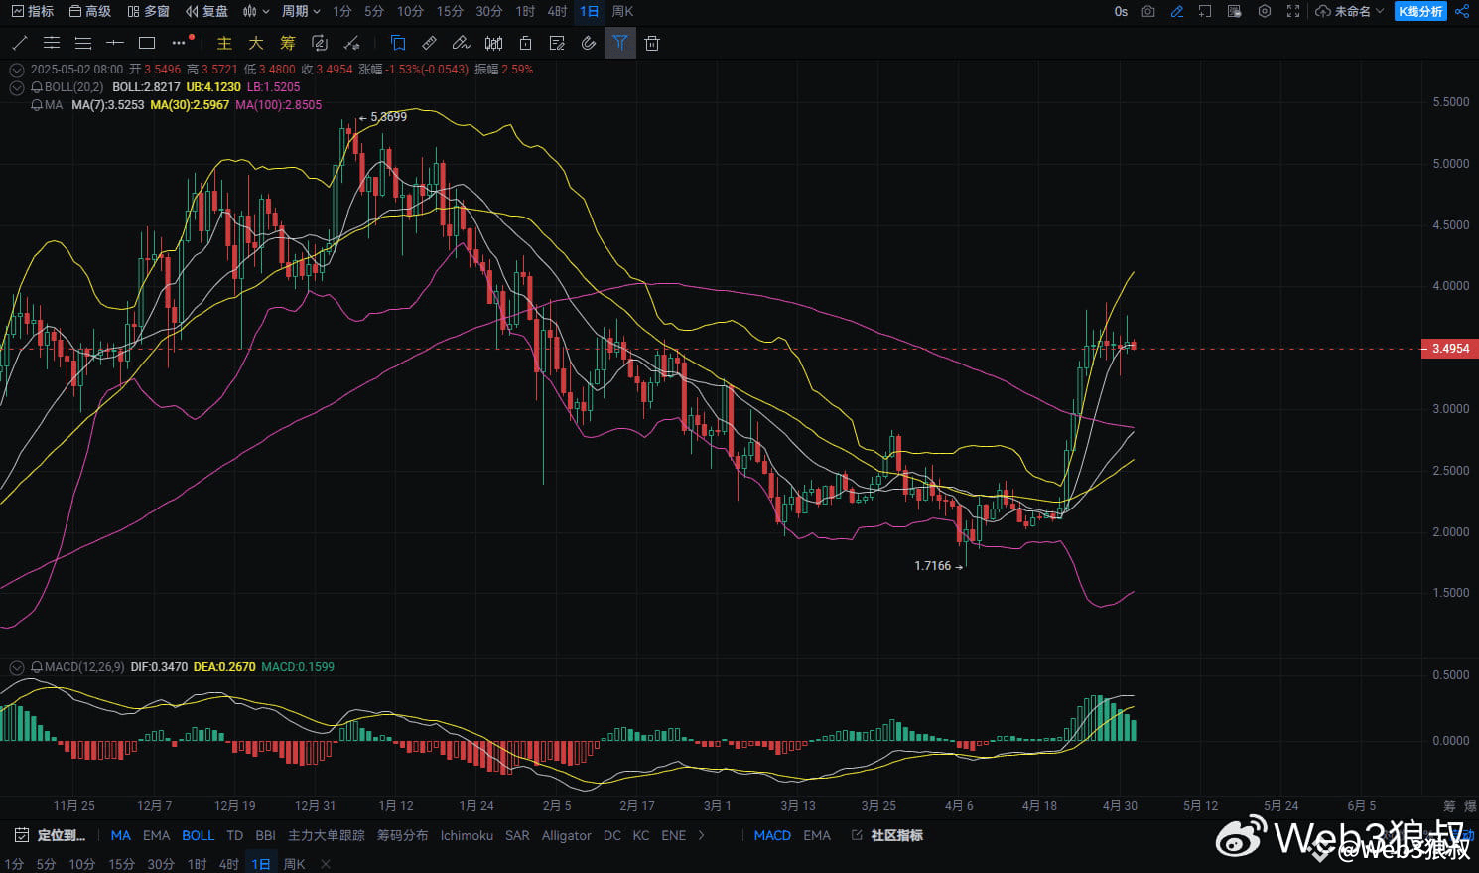Click the eraser to remove drawings
Image resolution: width=1479 pixels, height=873 pixels.
tap(460, 43)
